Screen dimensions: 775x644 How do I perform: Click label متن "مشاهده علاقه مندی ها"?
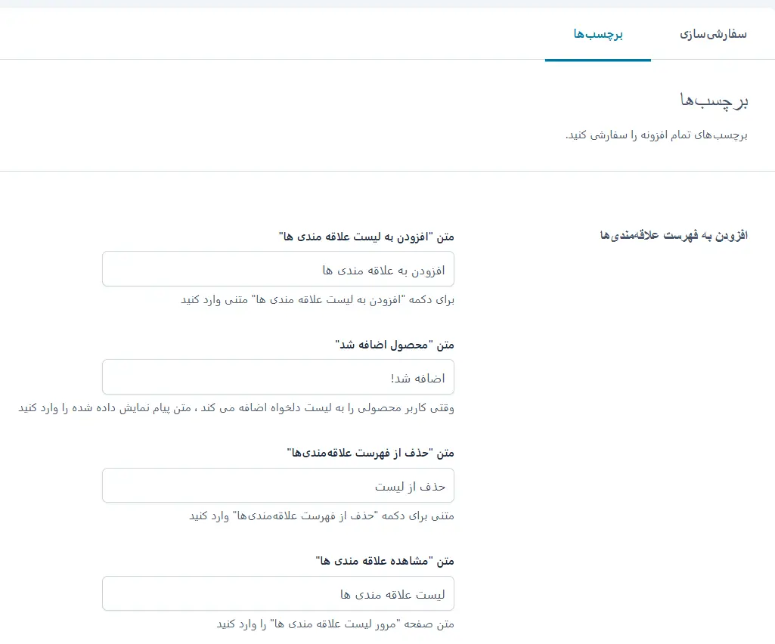(x=385, y=561)
